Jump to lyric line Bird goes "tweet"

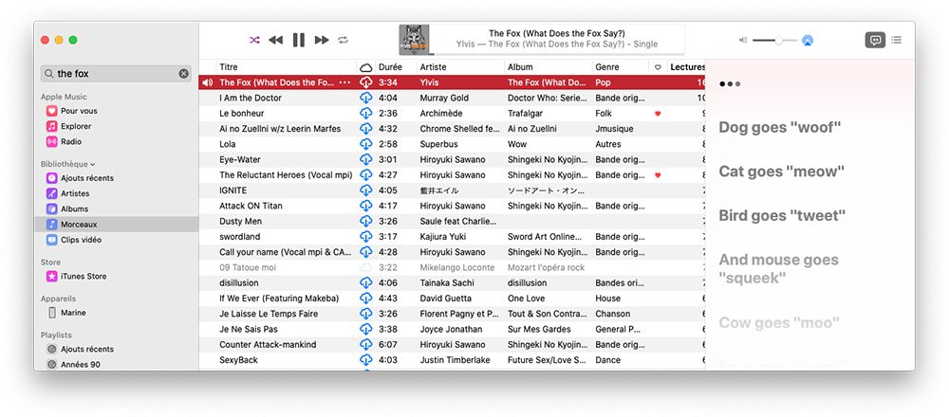pyautogui.click(x=782, y=216)
